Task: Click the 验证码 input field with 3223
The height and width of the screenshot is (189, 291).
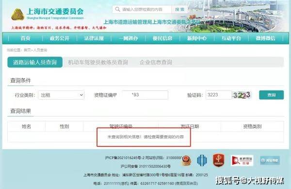Action: [219, 95]
